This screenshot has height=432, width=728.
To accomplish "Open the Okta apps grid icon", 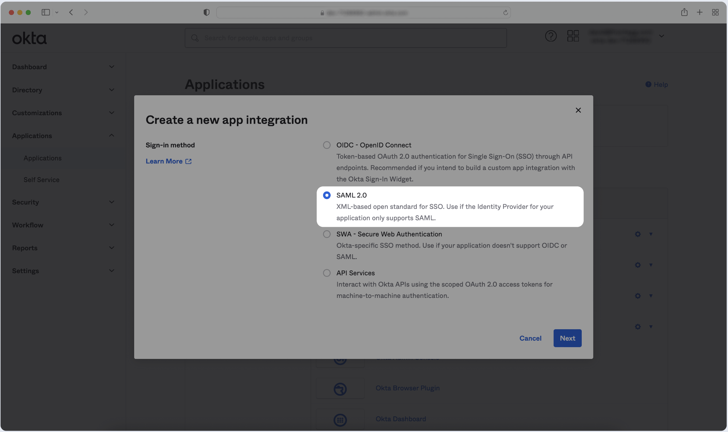I will 573,36.
